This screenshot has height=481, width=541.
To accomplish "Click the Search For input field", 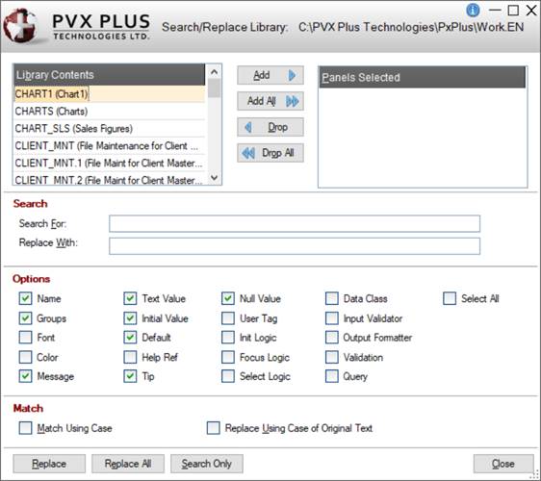I will click(x=295, y=224).
